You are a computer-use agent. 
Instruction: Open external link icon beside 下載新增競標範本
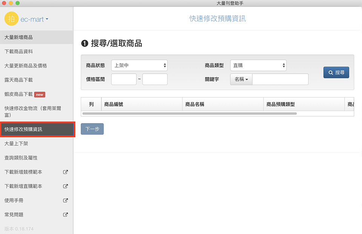[x=65, y=172]
